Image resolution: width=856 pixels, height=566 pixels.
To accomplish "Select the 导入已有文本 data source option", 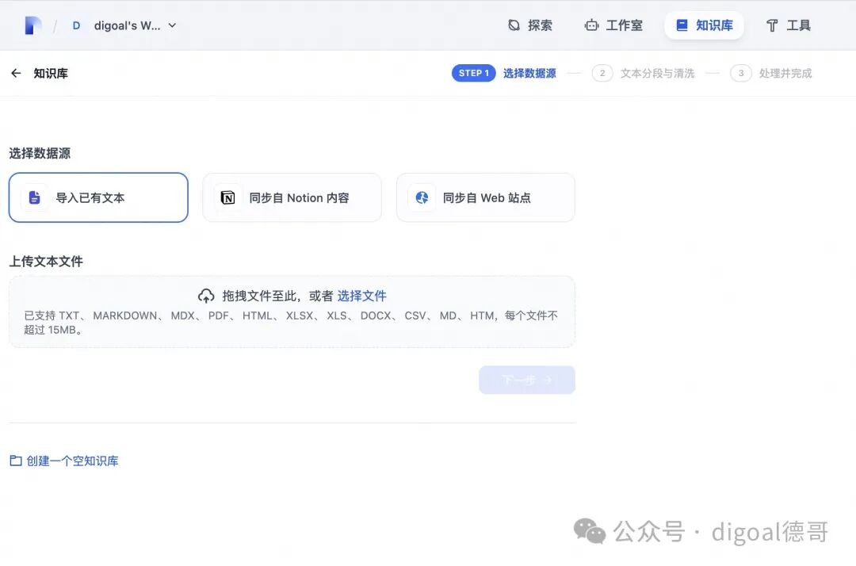I will coord(98,197).
